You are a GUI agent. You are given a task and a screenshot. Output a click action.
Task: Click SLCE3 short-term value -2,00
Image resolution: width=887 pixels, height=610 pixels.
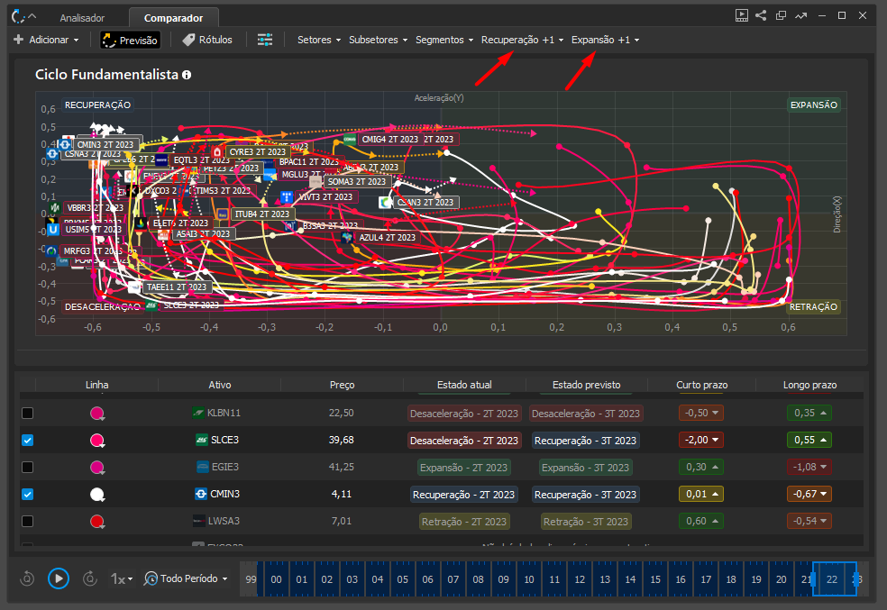click(x=701, y=440)
